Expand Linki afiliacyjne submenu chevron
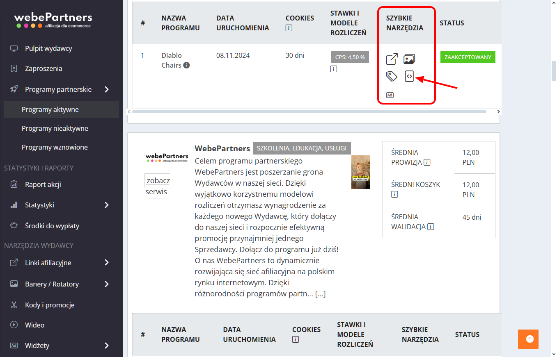This screenshot has width=557, height=357. pyautogui.click(x=107, y=263)
